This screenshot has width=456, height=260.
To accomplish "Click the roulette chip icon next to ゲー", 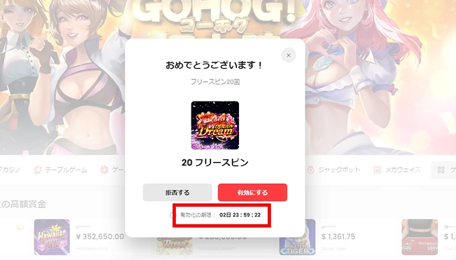I will tap(104, 170).
